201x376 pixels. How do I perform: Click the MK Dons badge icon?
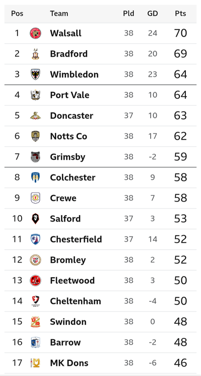[35, 363]
